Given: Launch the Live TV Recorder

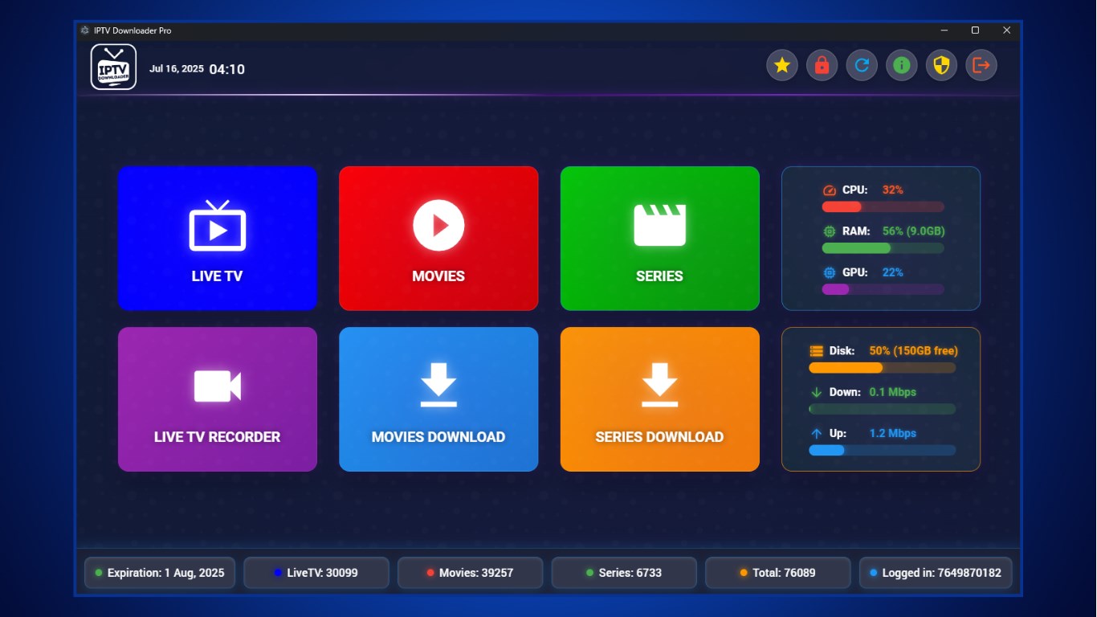Looking at the screenshot, I should coord(217,398).
